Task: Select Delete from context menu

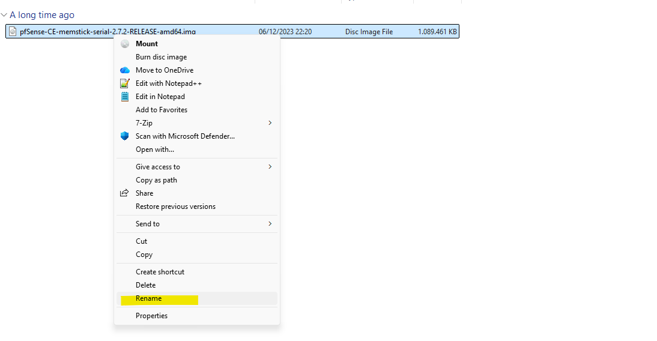Action: (x=197, y=285)
